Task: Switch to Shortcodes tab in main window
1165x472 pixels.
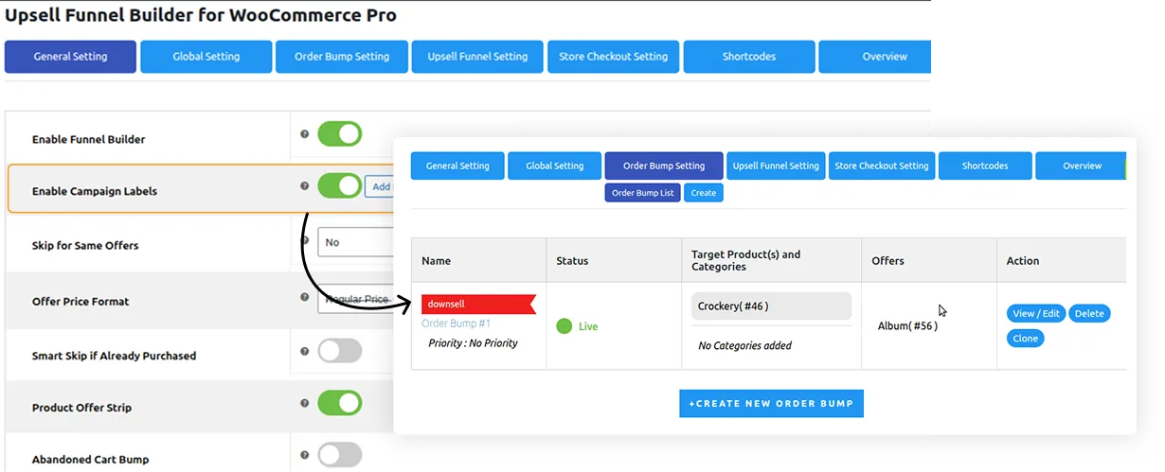Action: tap(749, 57)
